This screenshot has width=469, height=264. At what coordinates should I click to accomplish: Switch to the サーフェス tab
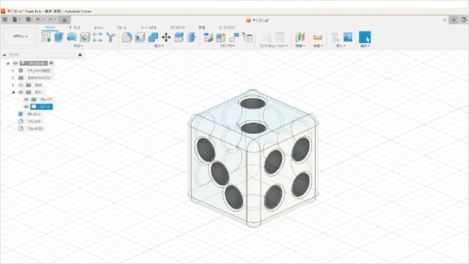74,27
